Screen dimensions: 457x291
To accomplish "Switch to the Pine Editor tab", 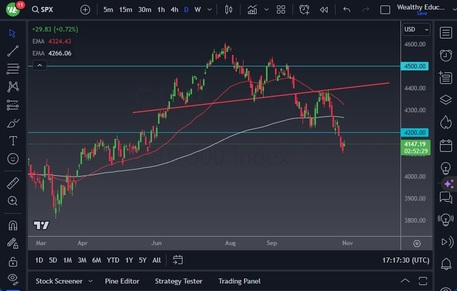I will (122, 281).
